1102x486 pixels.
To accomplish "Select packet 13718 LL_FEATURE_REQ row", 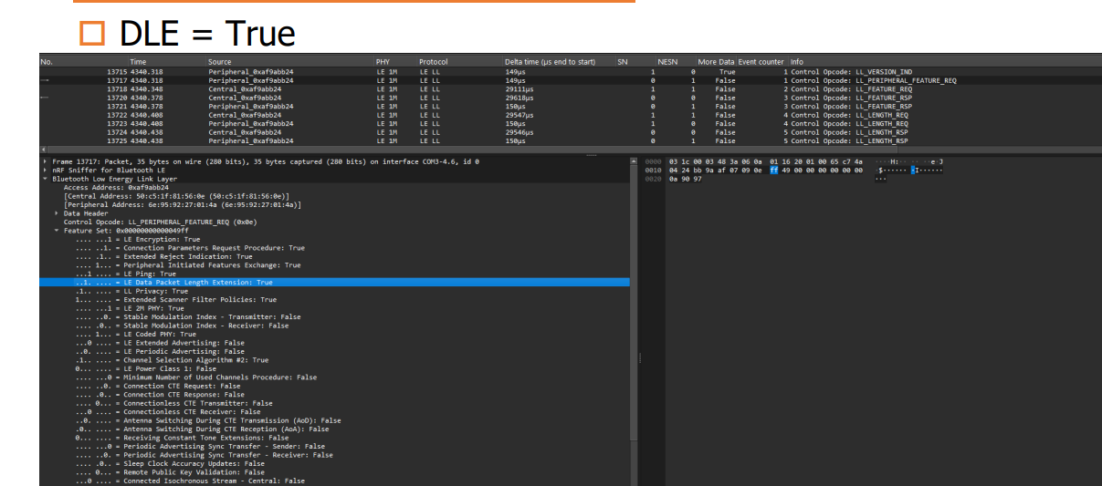I will click(566, 88).
